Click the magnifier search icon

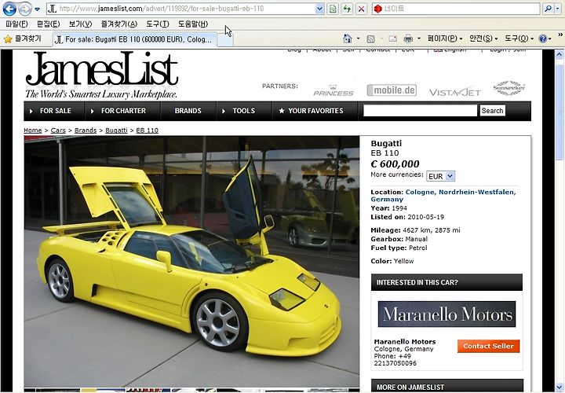click(x=548, y=9)
